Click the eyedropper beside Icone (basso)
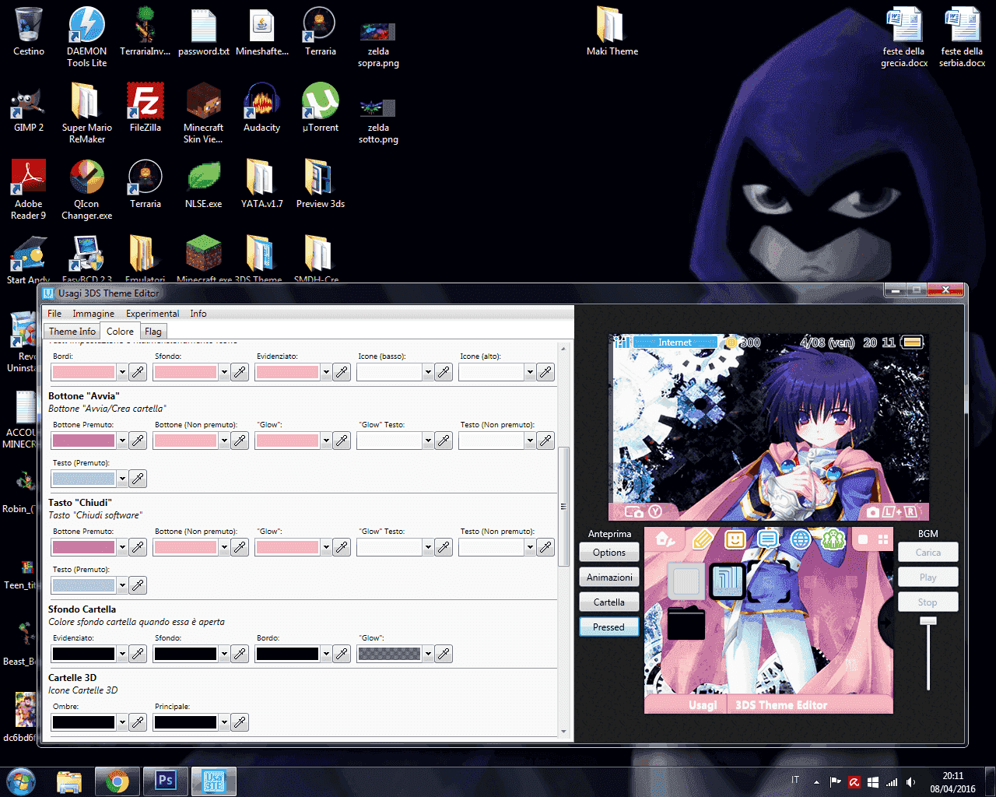Image resolution: width=996 pixels, height=797 pixels. (444, 372)
